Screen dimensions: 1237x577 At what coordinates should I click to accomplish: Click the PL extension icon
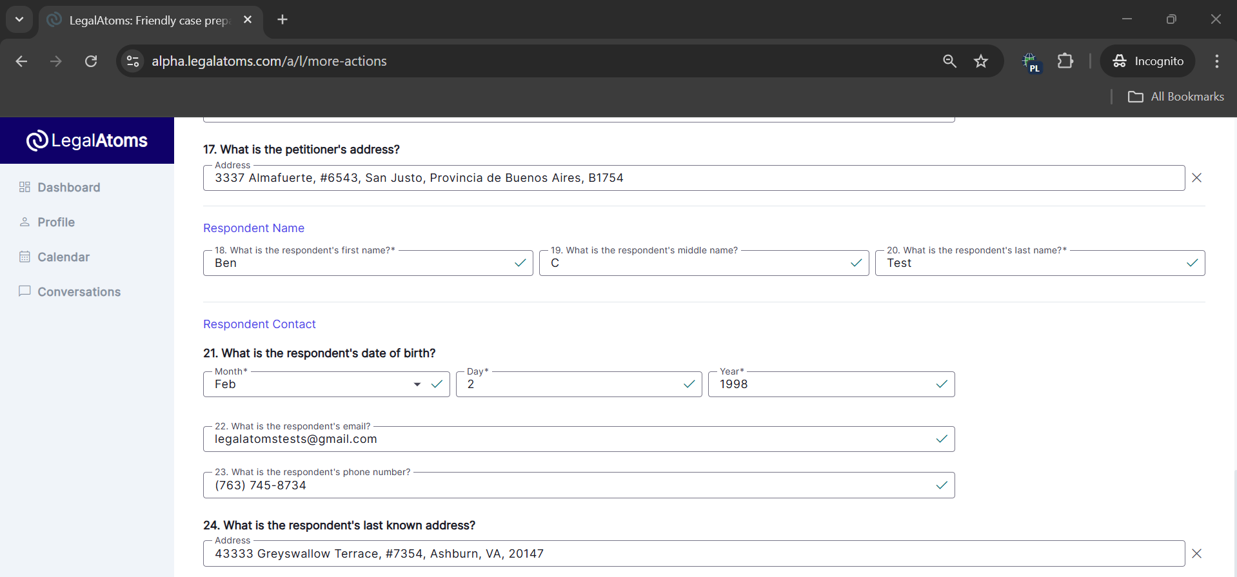click(x=1031, y=63)
